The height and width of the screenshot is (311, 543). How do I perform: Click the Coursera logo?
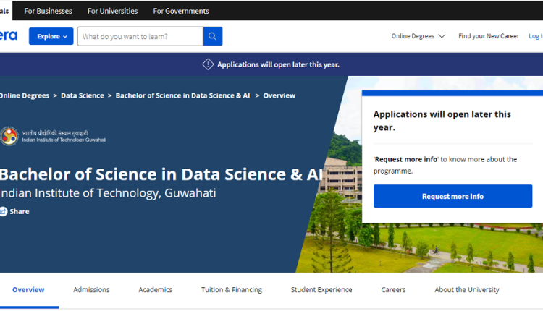(9, 36)
